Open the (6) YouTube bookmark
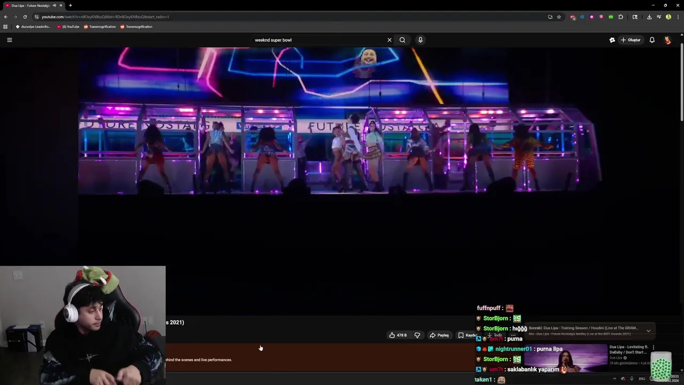The image size is (684, 385). click(x=68, y=26)
